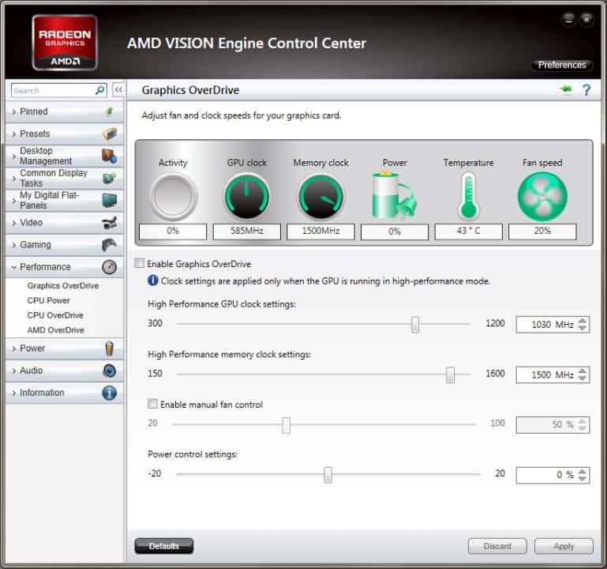Expand the Video category

click(32, 223)
